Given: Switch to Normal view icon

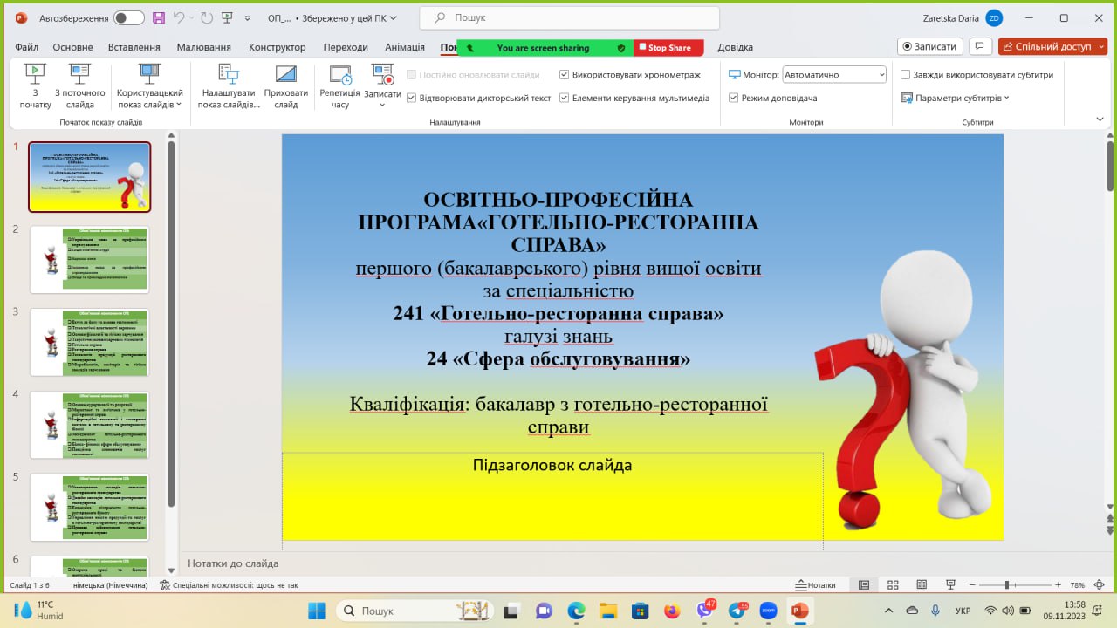Looking at the screenshot, I should pos(864,585).
